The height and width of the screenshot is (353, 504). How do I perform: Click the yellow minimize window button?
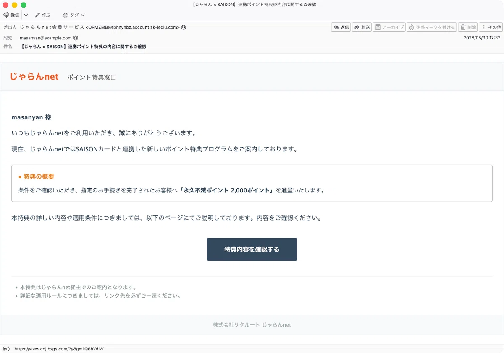[14, 5]
